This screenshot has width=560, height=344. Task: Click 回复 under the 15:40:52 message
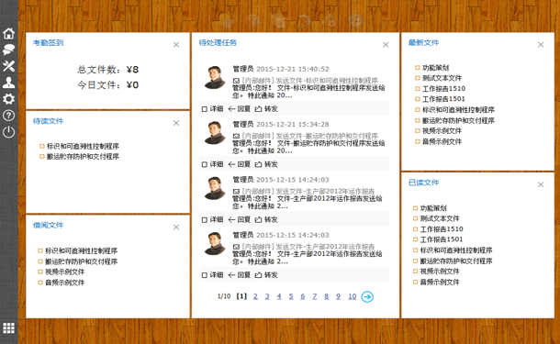[240, 109]
